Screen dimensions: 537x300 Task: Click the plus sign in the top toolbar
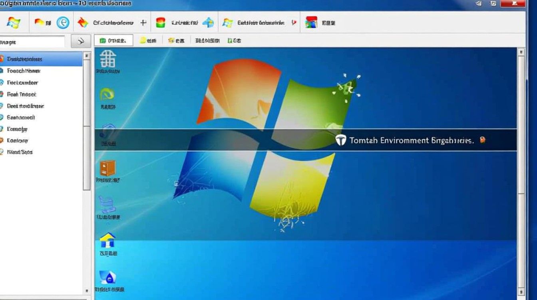point(143,23)
